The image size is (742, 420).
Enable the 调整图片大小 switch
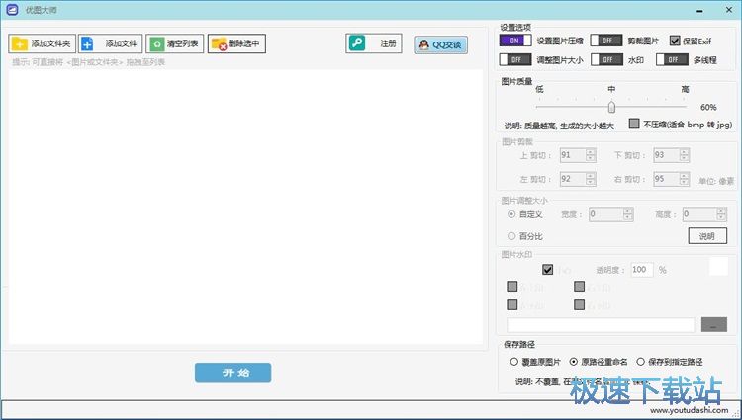(515, 59)
